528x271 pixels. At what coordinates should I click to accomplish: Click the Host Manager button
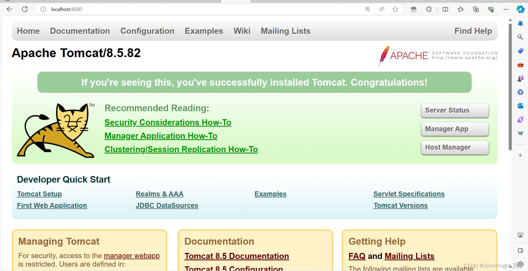coord(455,147)
